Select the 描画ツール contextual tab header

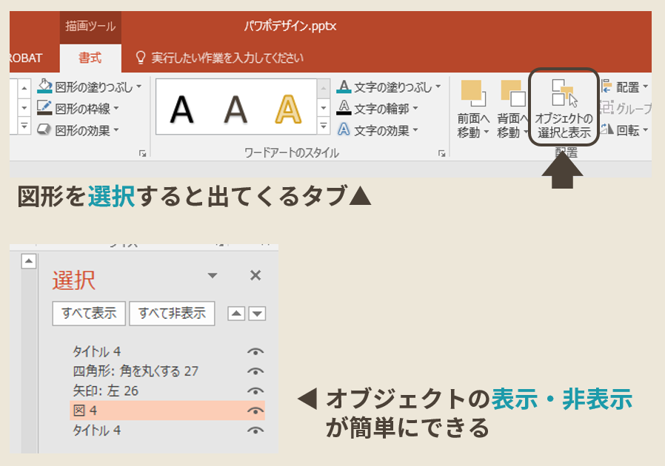point(90,27)
